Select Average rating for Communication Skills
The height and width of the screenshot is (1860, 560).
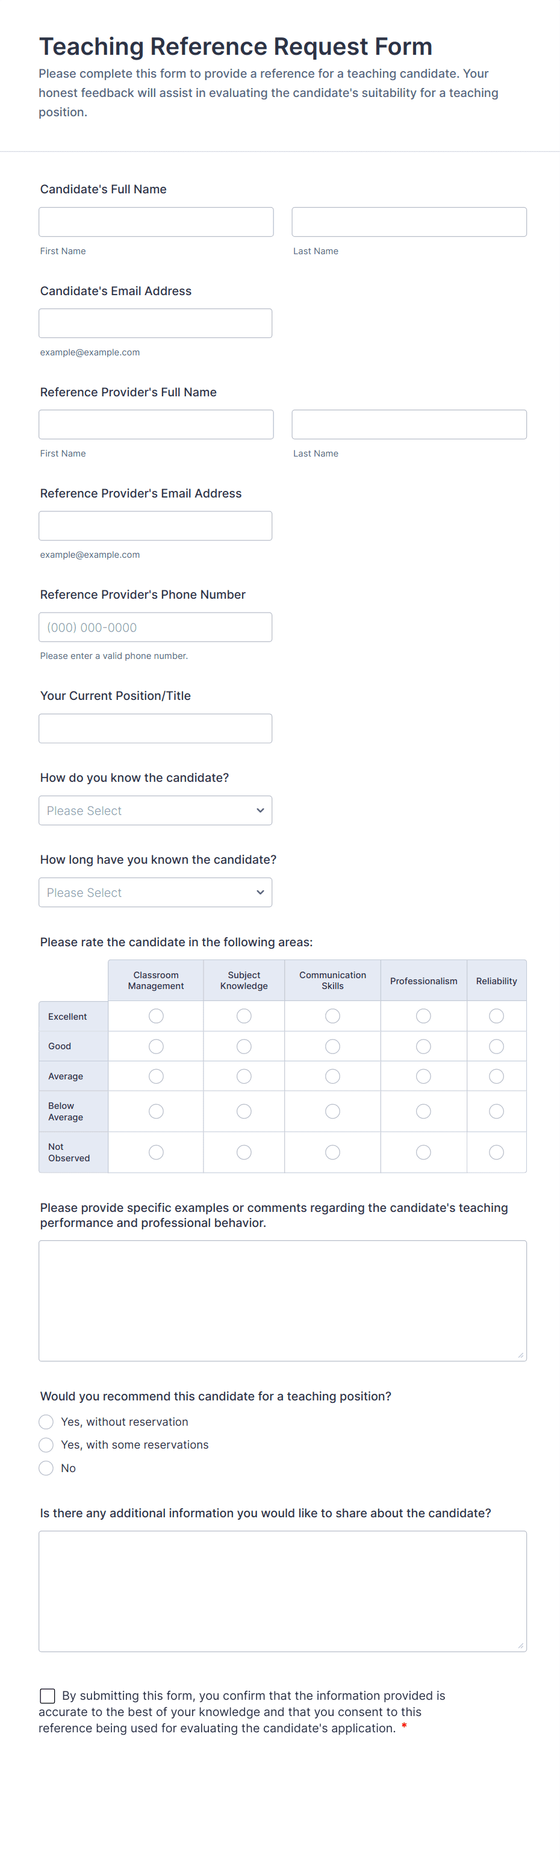click(x=332, y=1075)
